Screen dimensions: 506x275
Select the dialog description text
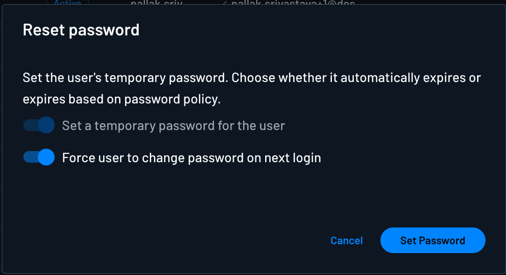coord(252,88)
